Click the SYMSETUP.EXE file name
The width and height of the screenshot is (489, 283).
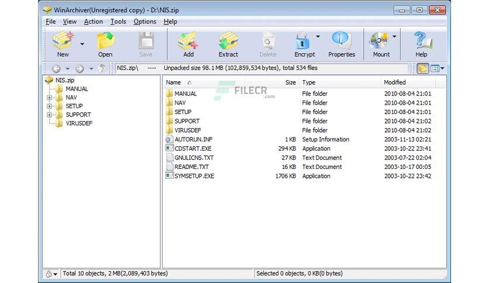click(x=194, y=176)
